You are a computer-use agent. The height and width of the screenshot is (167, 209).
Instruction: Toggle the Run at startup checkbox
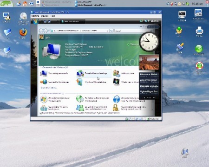pyautogui.click(x=40, y=113)
